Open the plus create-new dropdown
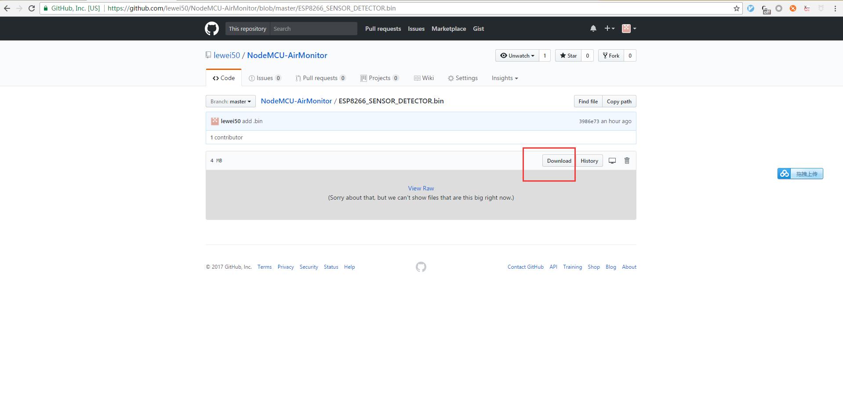 pos(609,29)
